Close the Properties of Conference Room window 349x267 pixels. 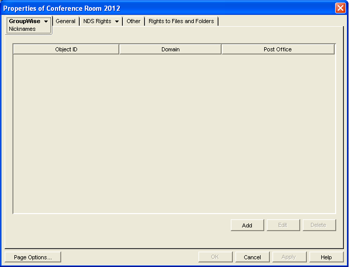[340, 8]
